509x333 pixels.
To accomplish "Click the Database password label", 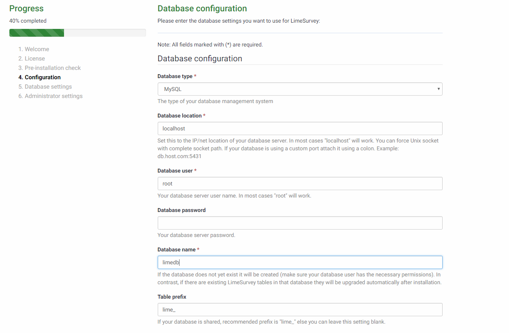I will pyautogui.click(x=182, y=210).
